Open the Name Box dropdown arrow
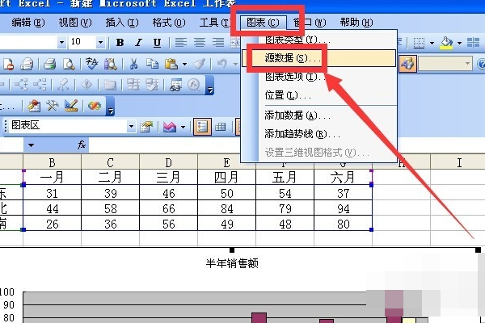Image resolution: width=485 pixels, height=323 pixels. [x=31, y=145]
